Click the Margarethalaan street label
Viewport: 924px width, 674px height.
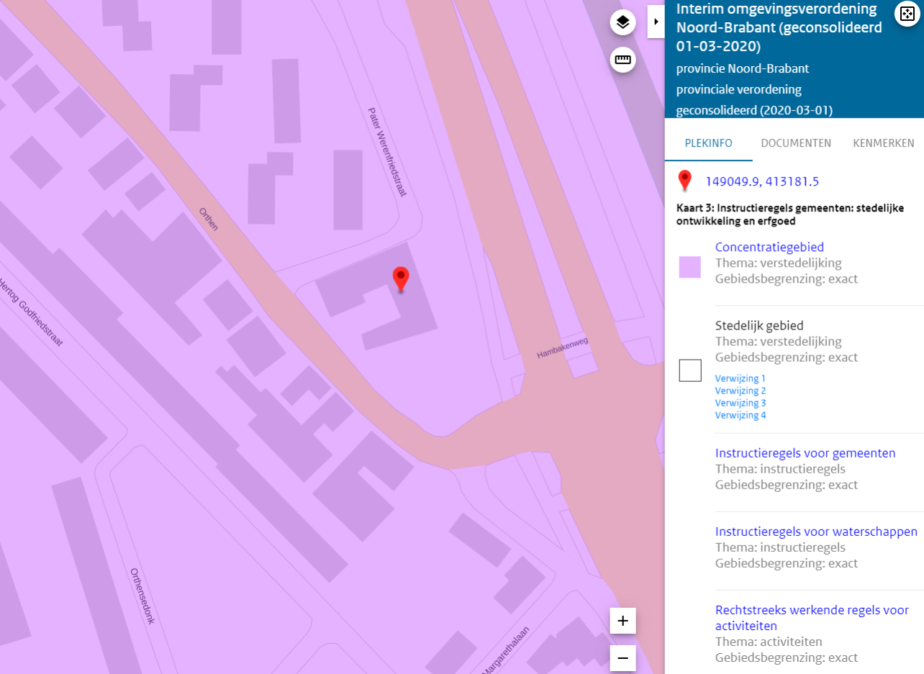(505, 650)
